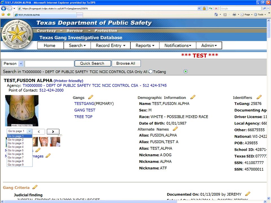Image resolution: width=271 pixels, height=203 pixels.
Task: Choose 'Go to page 5' from list
Action: (19, 150)
